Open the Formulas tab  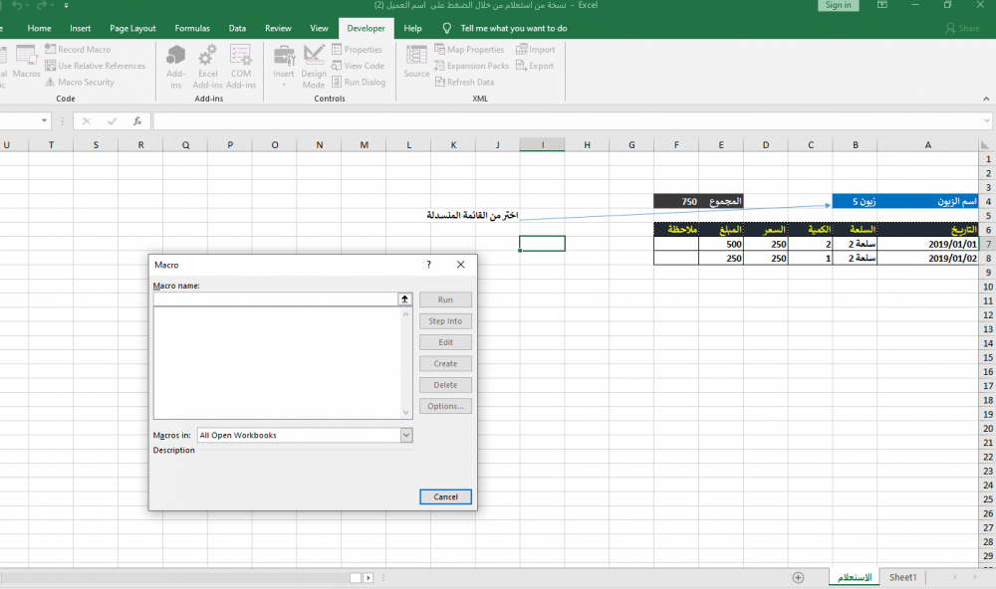coord(192,28)
